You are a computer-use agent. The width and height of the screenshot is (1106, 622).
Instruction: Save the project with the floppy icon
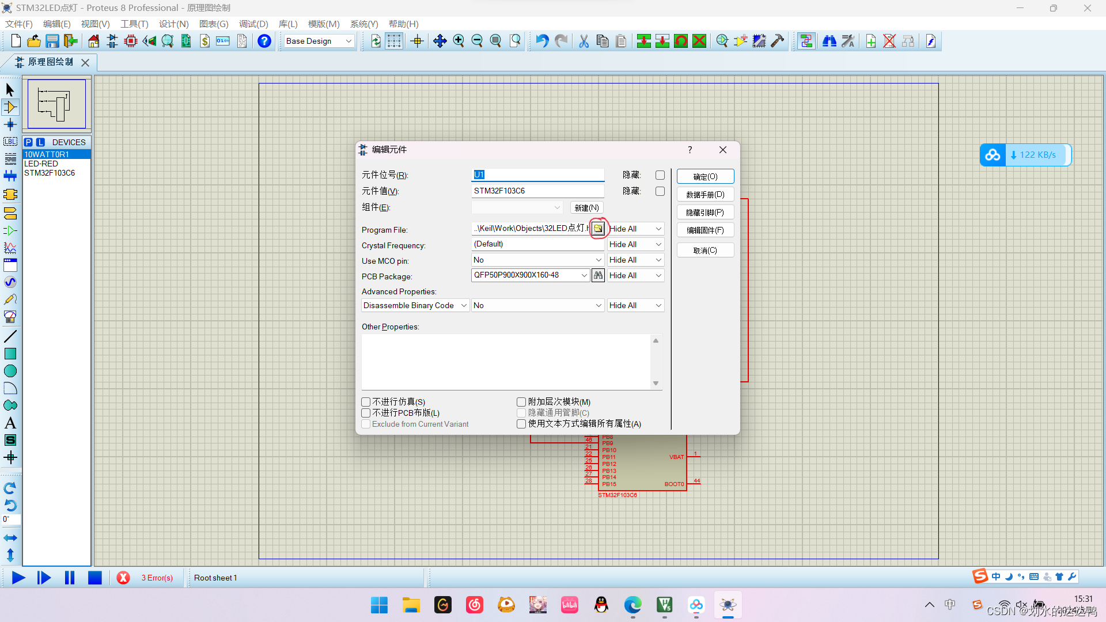coord(52,41)
